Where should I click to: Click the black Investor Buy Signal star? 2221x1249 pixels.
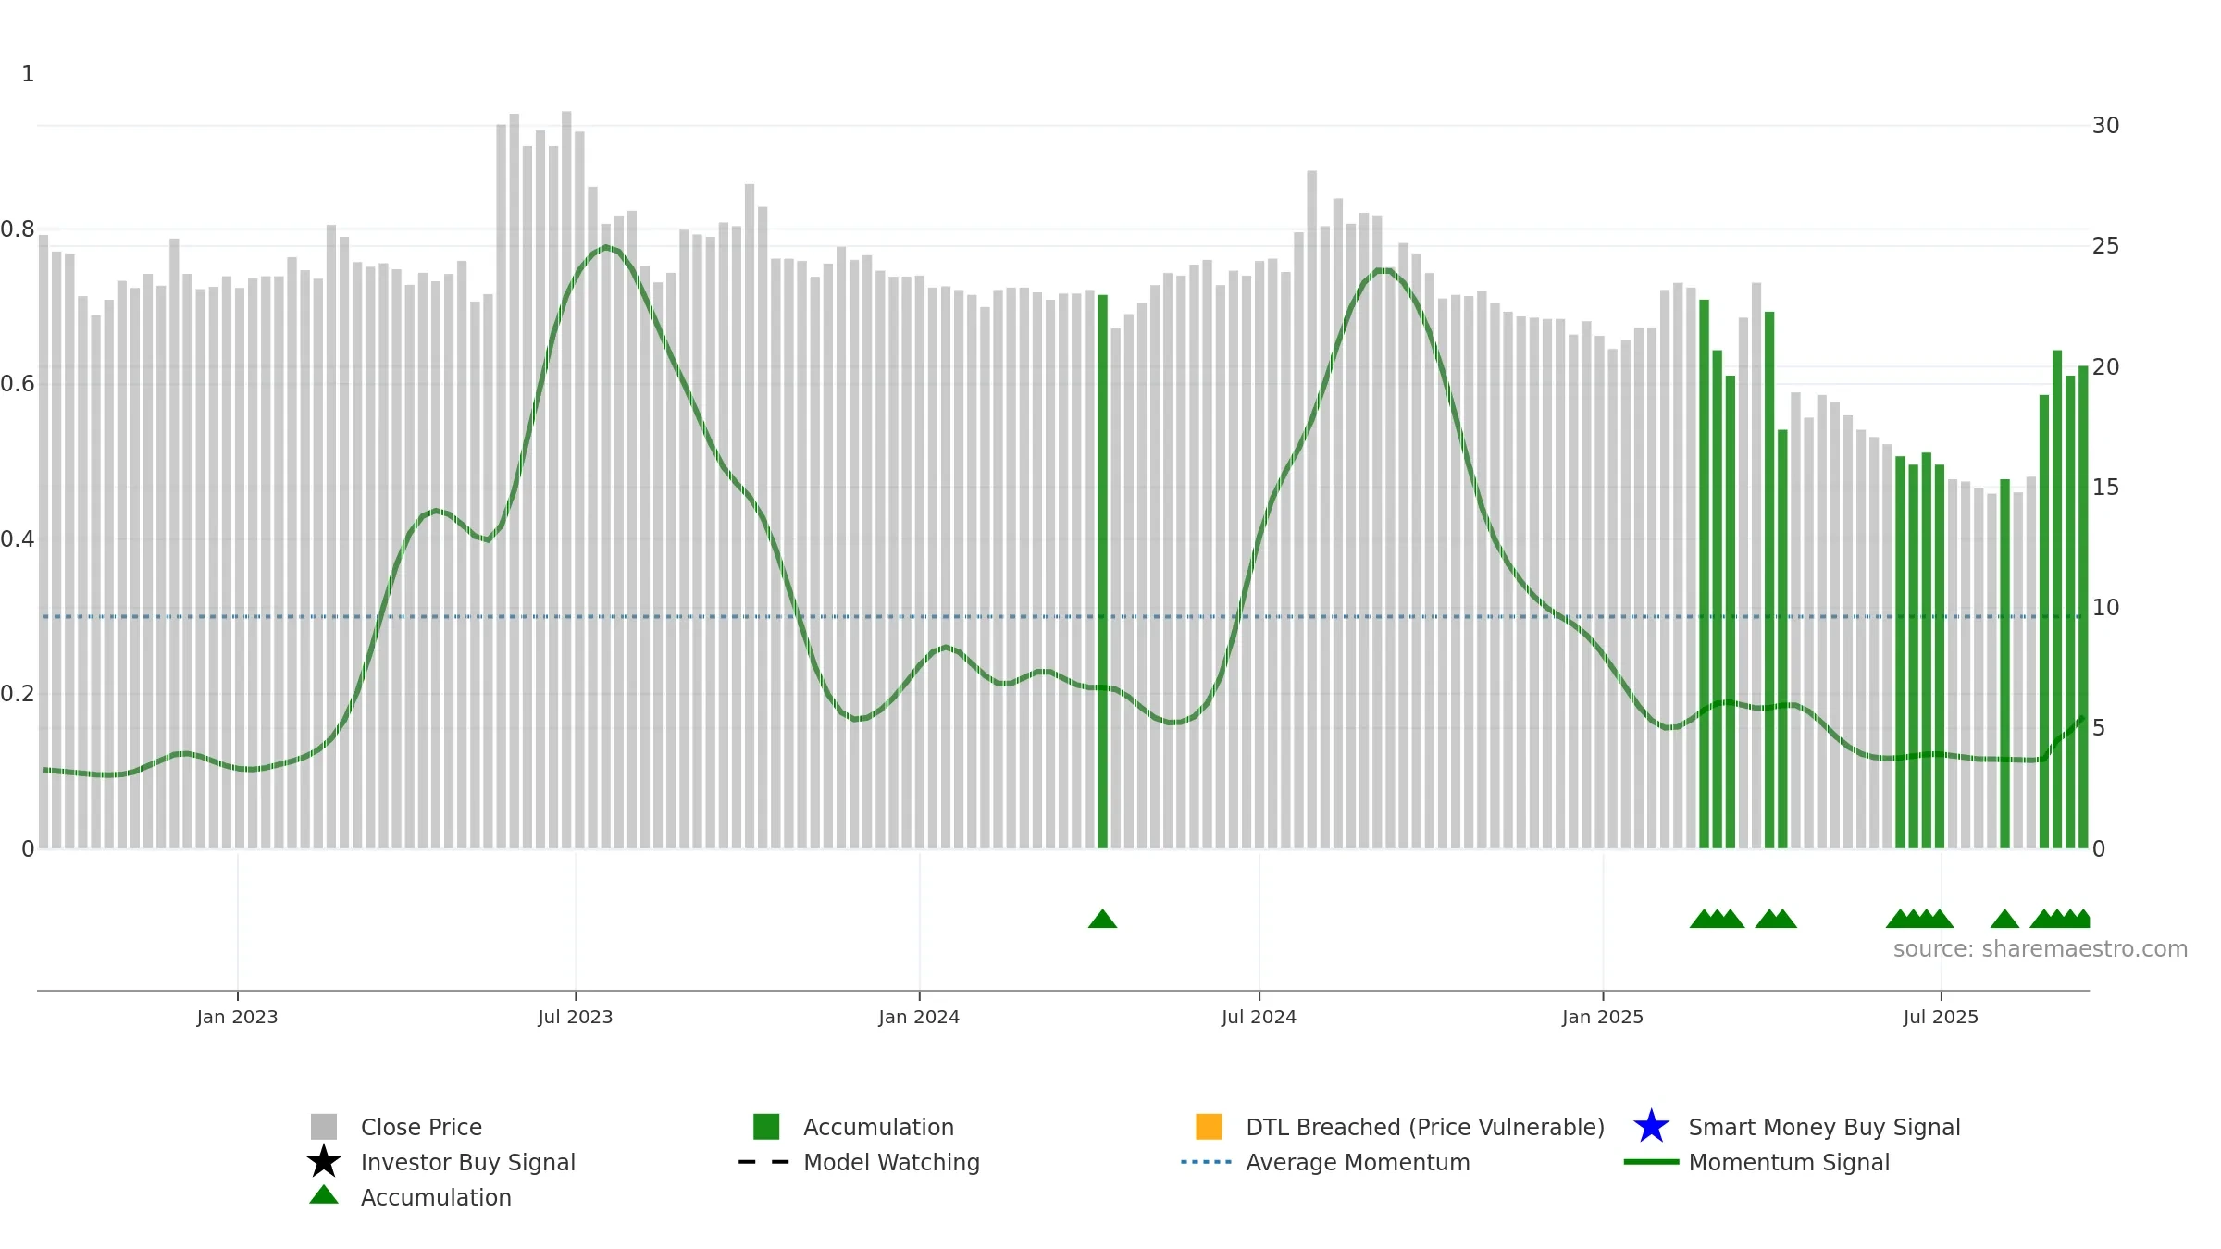pos(324,1162)
